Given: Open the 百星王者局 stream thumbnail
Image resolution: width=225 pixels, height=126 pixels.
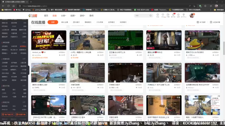Looking at the screenshot, I should point(125,105).
